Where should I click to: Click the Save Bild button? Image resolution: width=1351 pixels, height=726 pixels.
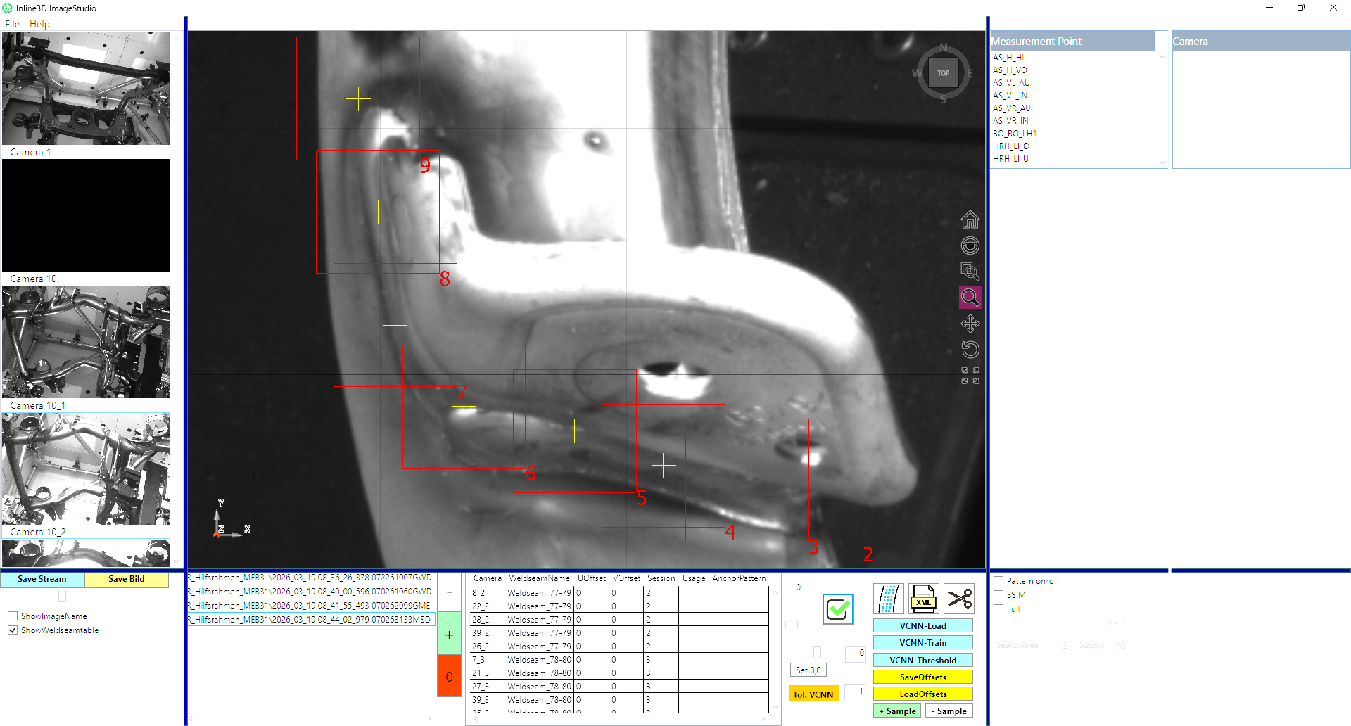pos(127,579)
